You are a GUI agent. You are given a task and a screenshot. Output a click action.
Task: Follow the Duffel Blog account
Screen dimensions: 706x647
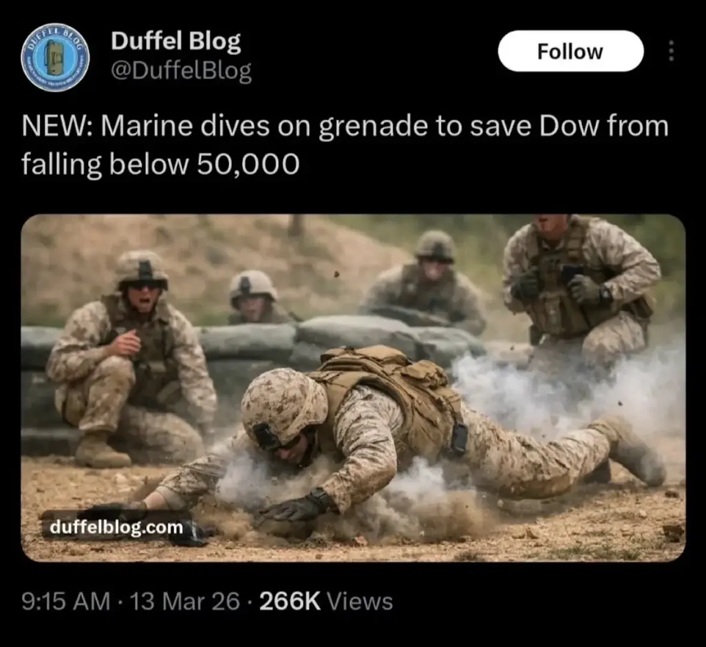point(571,51)
